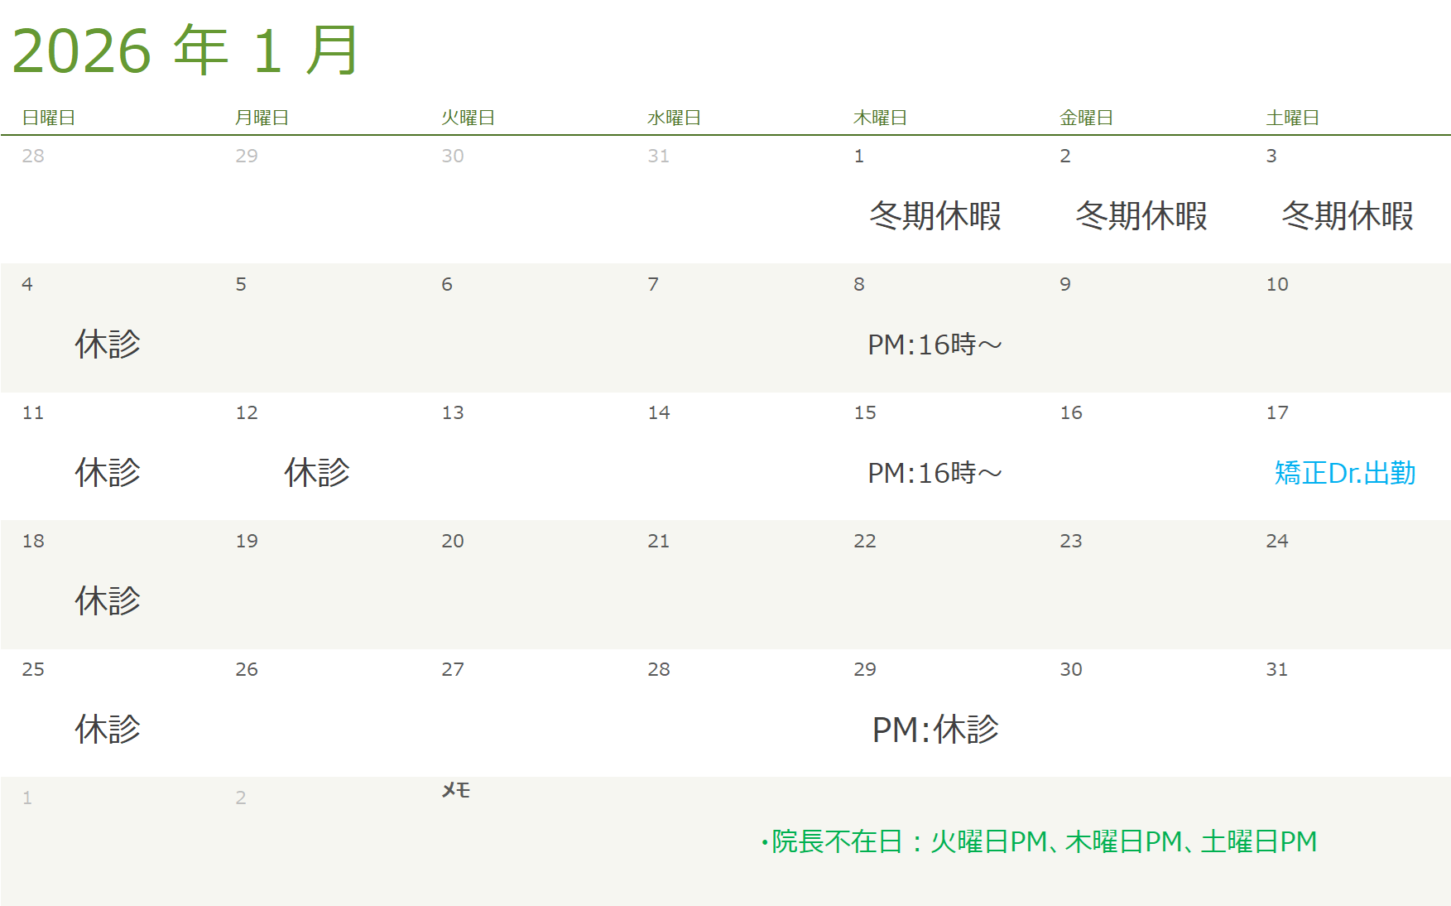Click the 土曜日 column header
The image size is (1451, 906).
pos(1292,118)
